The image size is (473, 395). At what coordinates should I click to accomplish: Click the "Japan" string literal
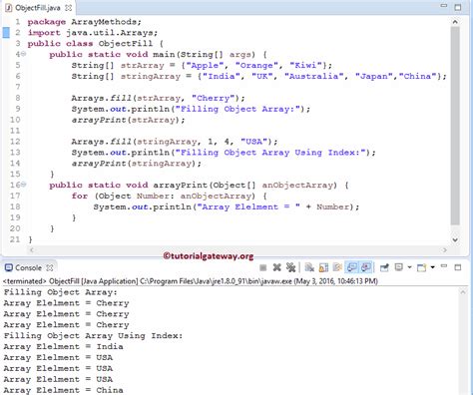tap(374, 77)
